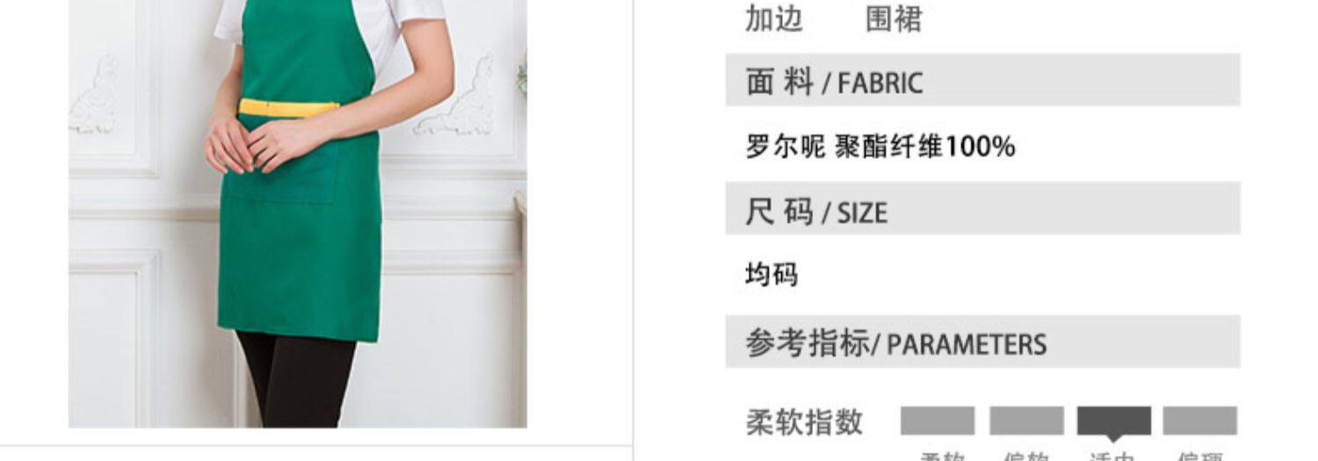Click the 均码 size value text
1318x461 pixels.
click(x=771, y=275)
